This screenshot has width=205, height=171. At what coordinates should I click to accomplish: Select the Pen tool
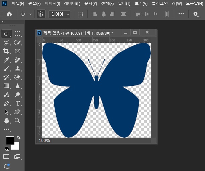6,103
